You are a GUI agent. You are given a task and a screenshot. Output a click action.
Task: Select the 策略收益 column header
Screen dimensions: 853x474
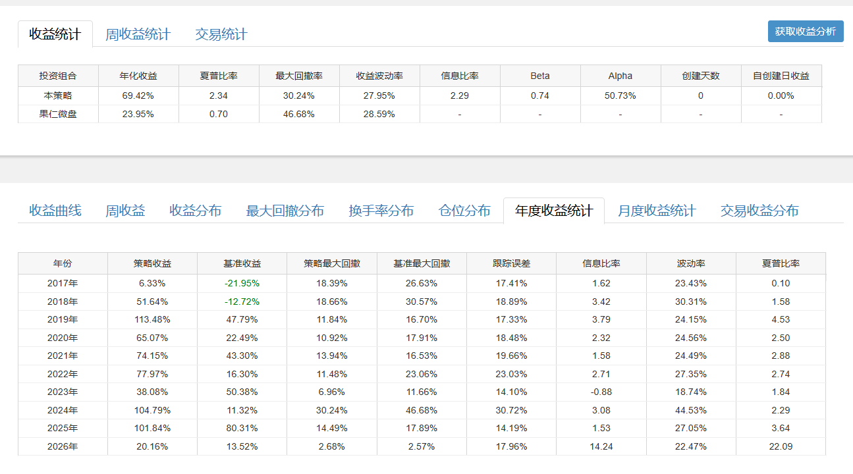click(152, 263)
